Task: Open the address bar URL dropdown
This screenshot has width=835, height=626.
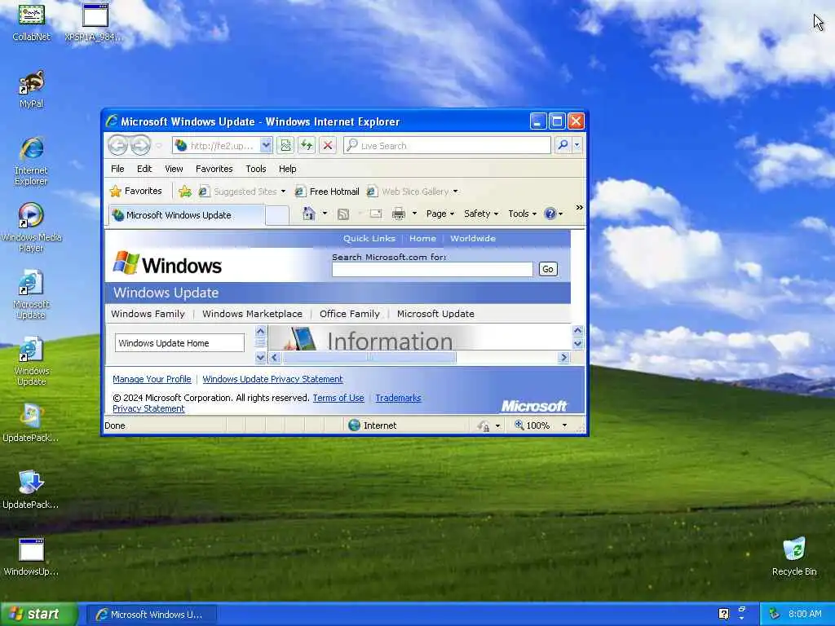Action: click(267, 145)
